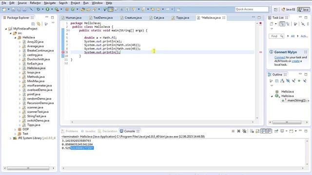Click the Open Perspective icon
The image size is (312, 175).
point(275,10)
